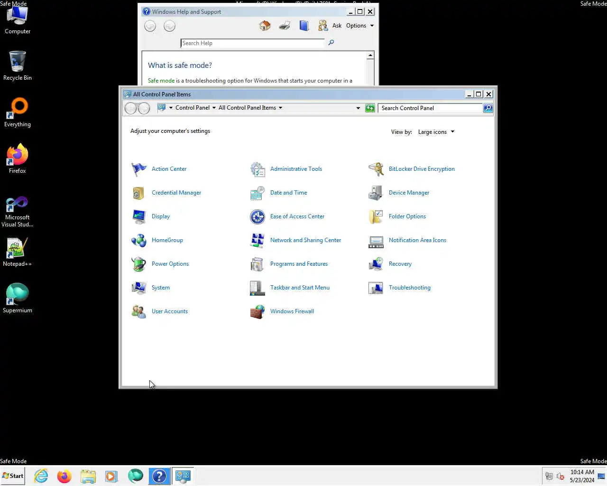Click the Ask person icon in Help
Image resolution: width=607 pixels, height=486 pixels.
(x=323, y=26)
